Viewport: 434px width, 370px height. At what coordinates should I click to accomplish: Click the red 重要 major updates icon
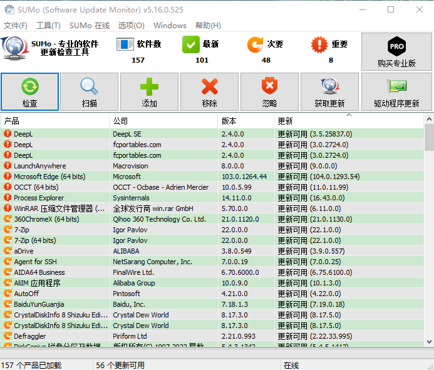tap(319, 44)
